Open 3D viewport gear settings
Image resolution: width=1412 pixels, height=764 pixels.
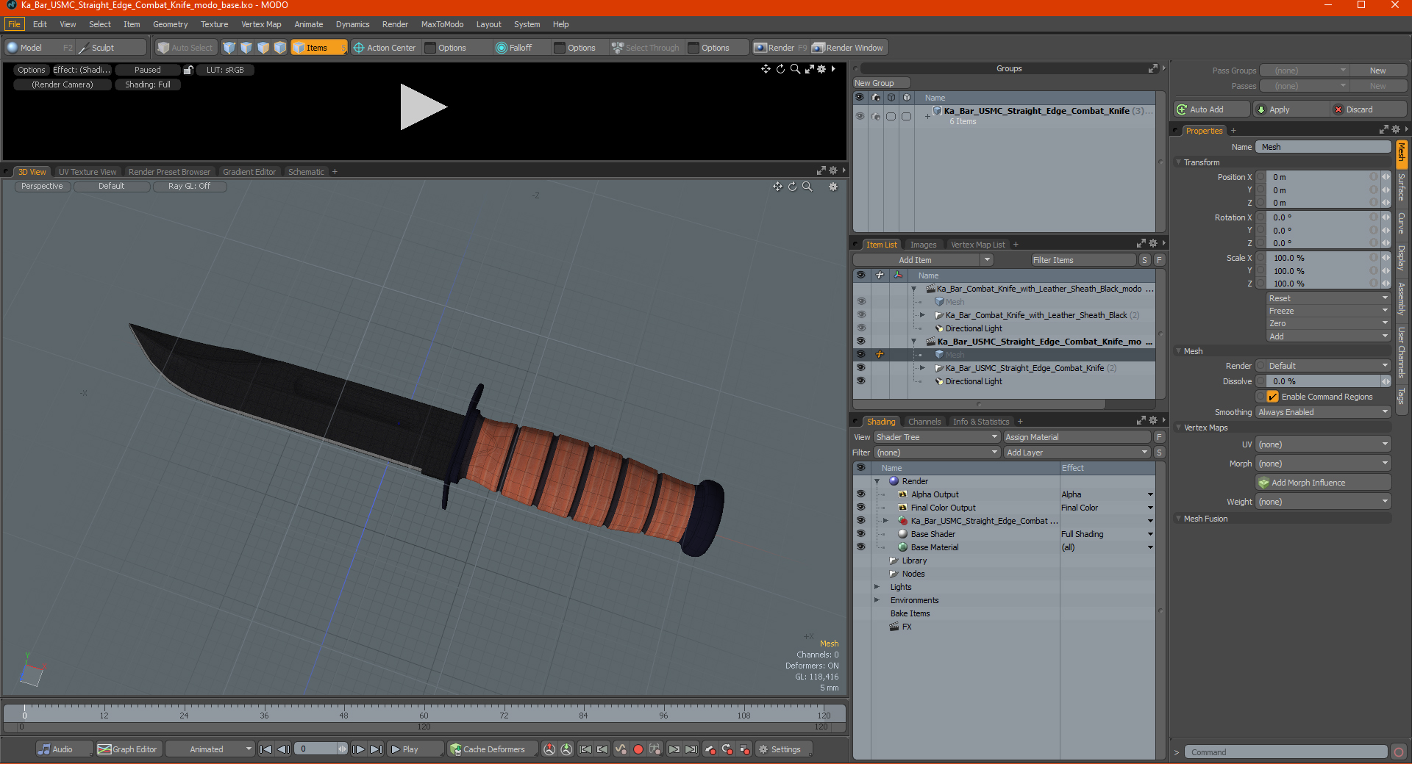click(833, 187)
